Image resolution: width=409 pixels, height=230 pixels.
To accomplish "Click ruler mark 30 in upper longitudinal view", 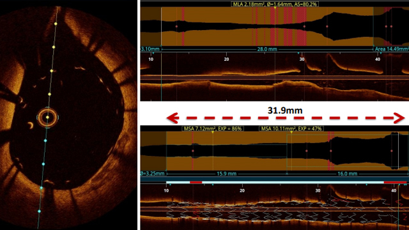I will [302, 59].
